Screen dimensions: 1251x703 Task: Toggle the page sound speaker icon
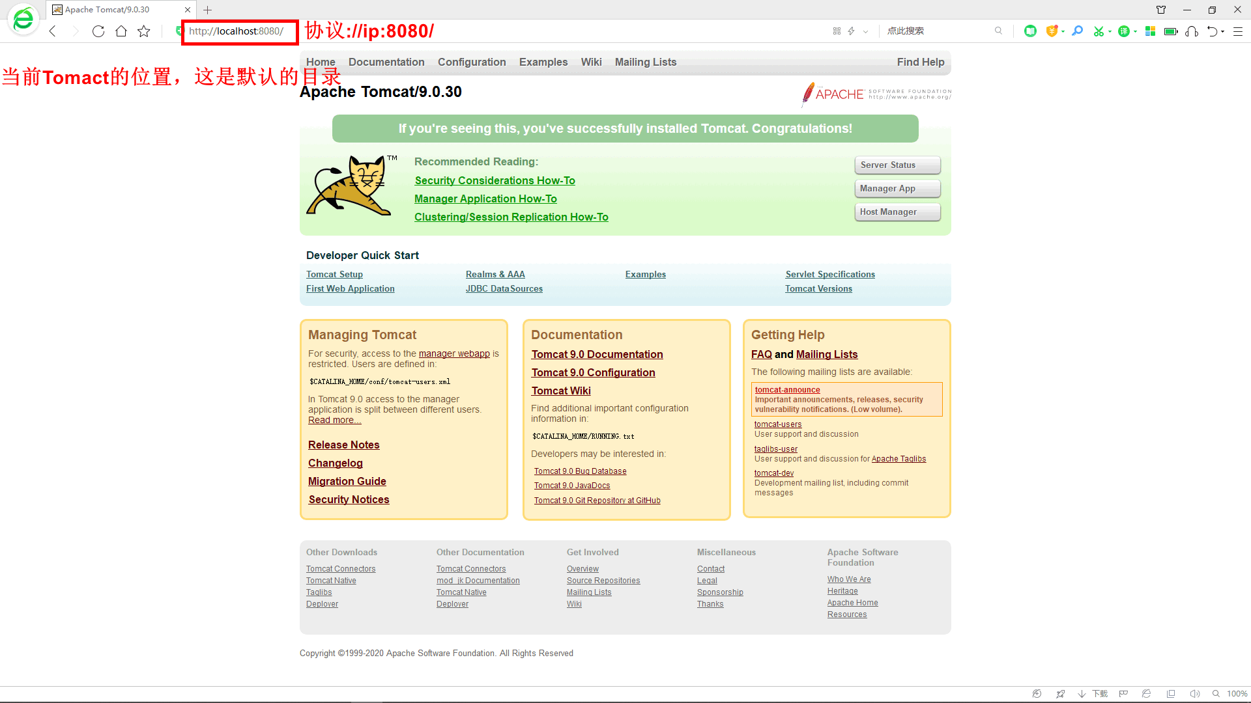pyautogui.click(x=1194, y=694)
